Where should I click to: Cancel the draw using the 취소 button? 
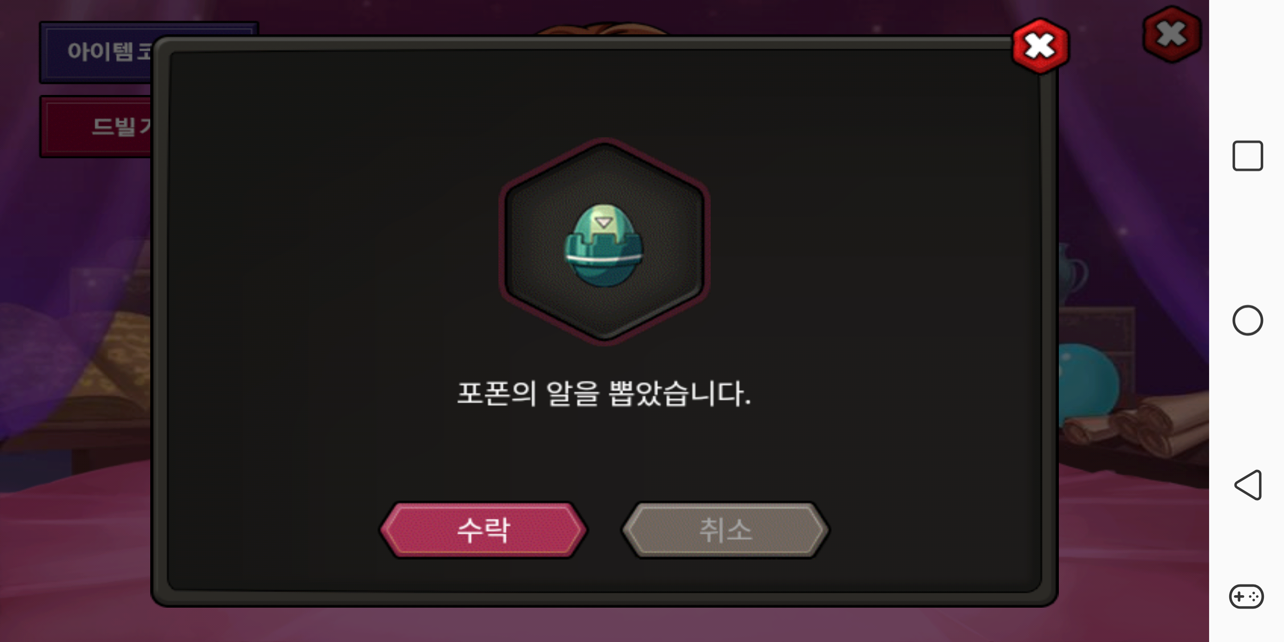coord(725,530)
